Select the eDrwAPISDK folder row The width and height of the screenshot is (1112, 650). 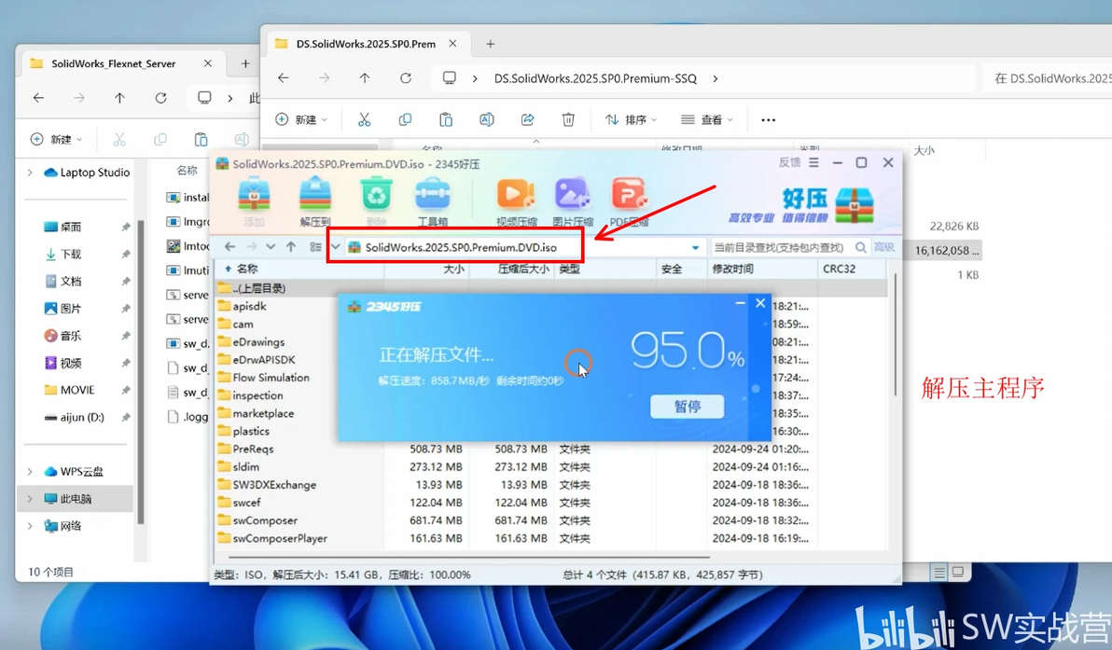click(264, 359)
